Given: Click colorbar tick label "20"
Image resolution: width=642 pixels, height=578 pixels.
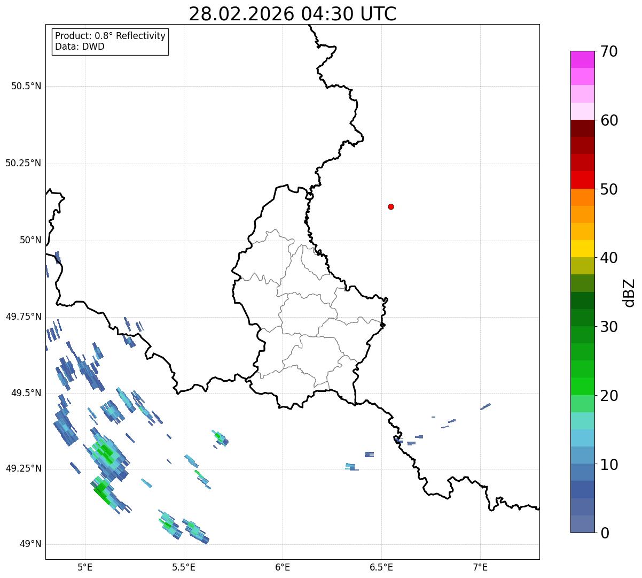Looking at the screenshot, I should [609, 396].
